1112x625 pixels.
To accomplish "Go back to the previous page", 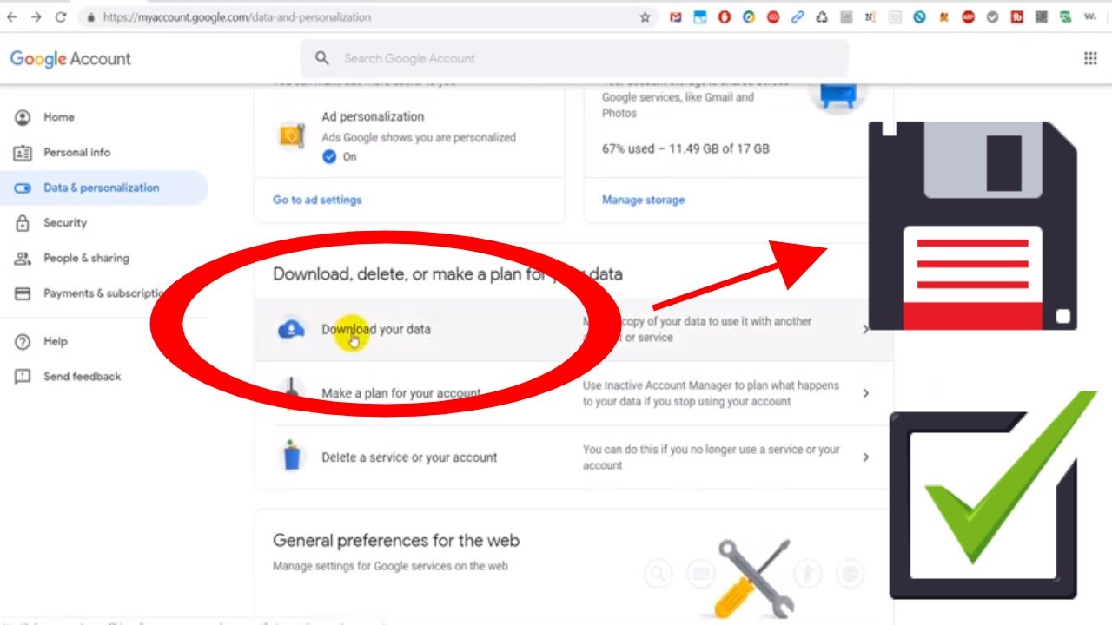I will [12, 17].
